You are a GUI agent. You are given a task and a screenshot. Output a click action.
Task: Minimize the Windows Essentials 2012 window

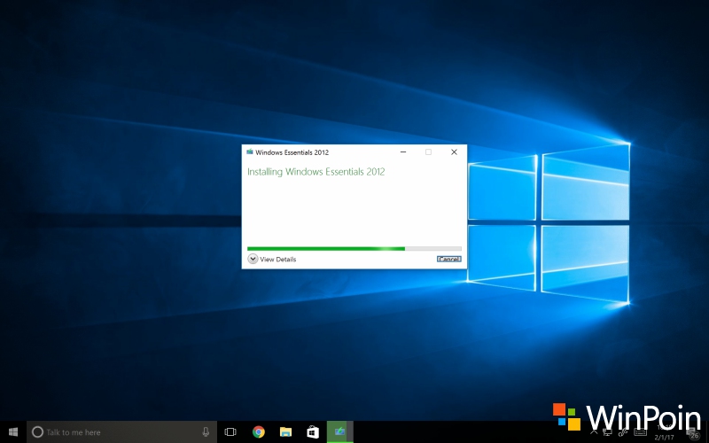point(403,152)
